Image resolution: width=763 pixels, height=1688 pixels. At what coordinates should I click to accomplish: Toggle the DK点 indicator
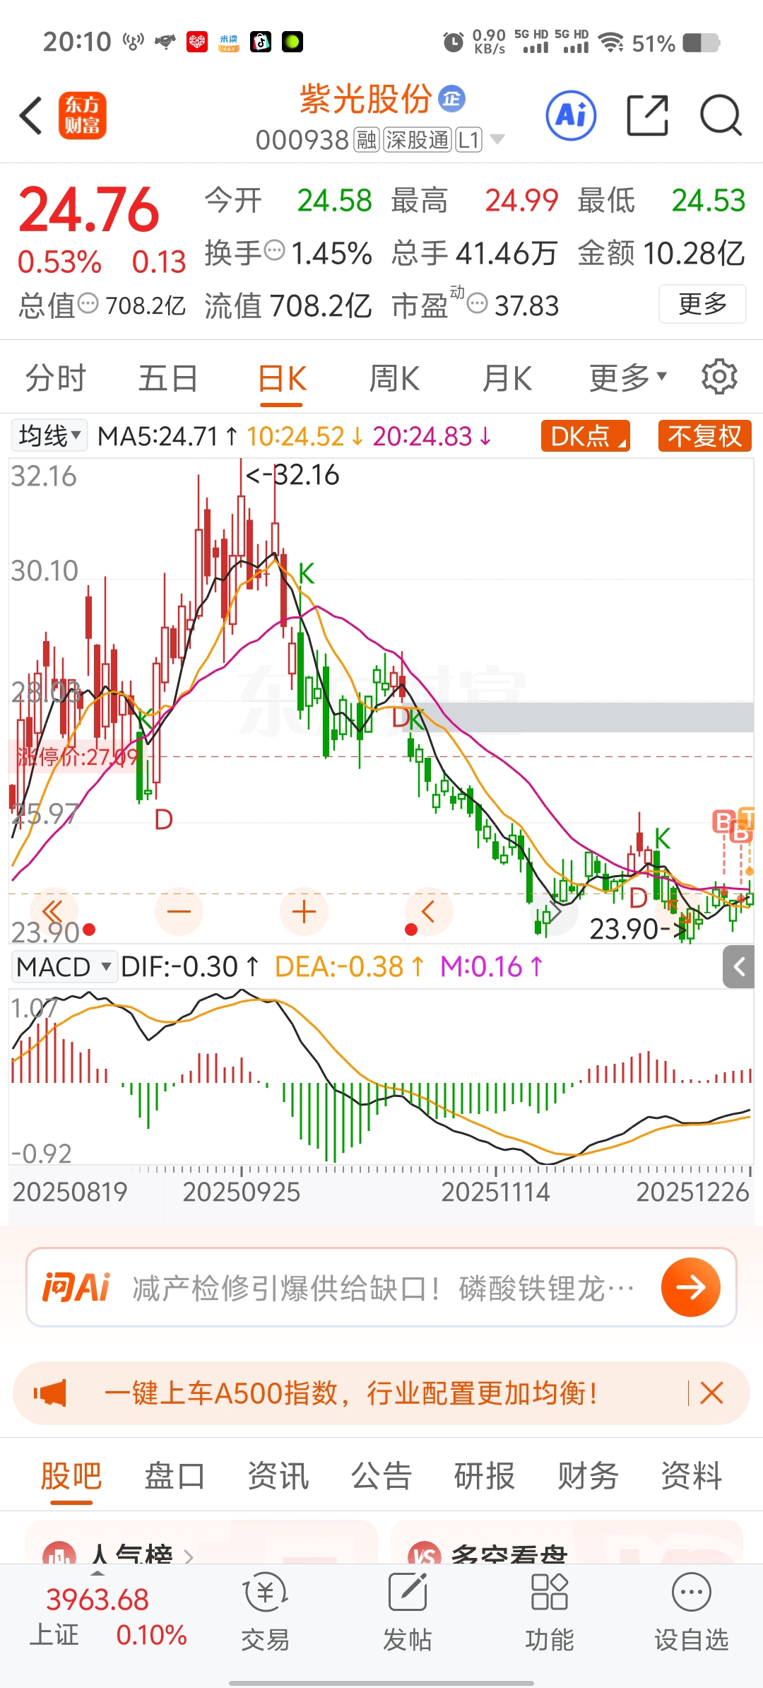[585, 435]
